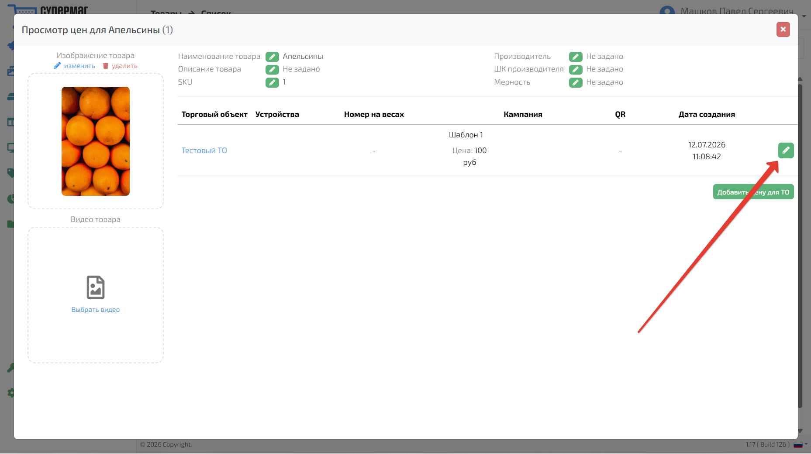The image size is (811, 454).
Task: Click удалить to remove product image
Action: point(120,66)
